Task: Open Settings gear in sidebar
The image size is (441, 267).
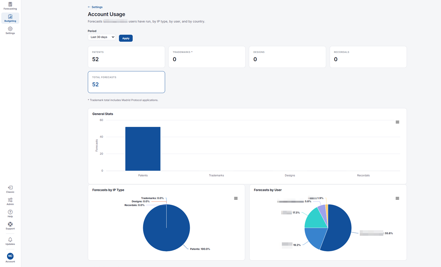Action: pos(10,31)
